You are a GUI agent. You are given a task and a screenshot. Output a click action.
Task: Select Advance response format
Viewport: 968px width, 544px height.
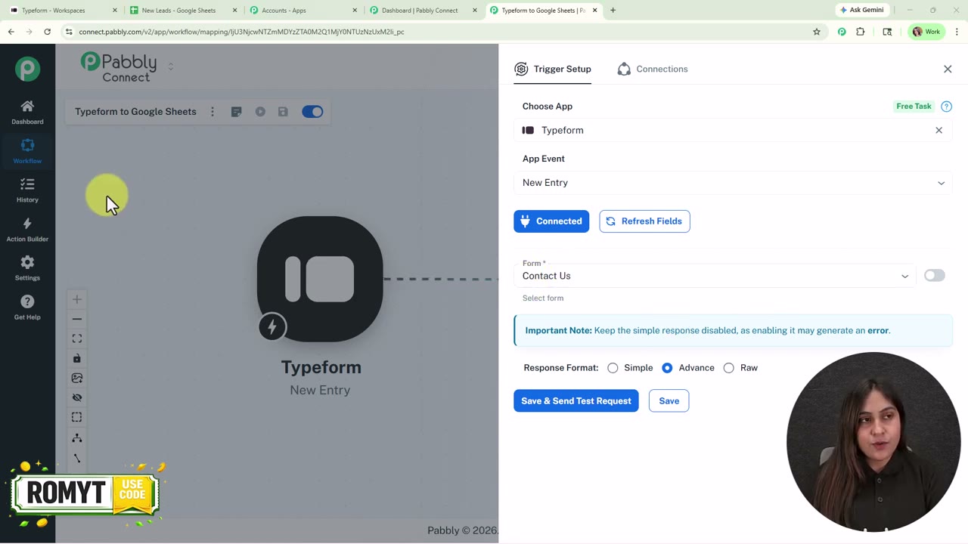click(667, 368)
